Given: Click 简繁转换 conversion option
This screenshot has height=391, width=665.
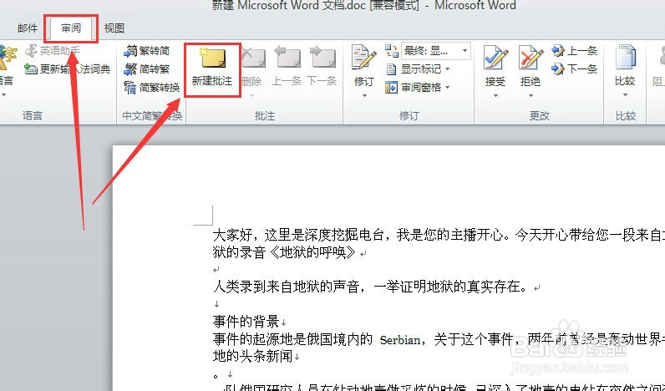Looking at the screenshot, I should (x=152, y=88).
